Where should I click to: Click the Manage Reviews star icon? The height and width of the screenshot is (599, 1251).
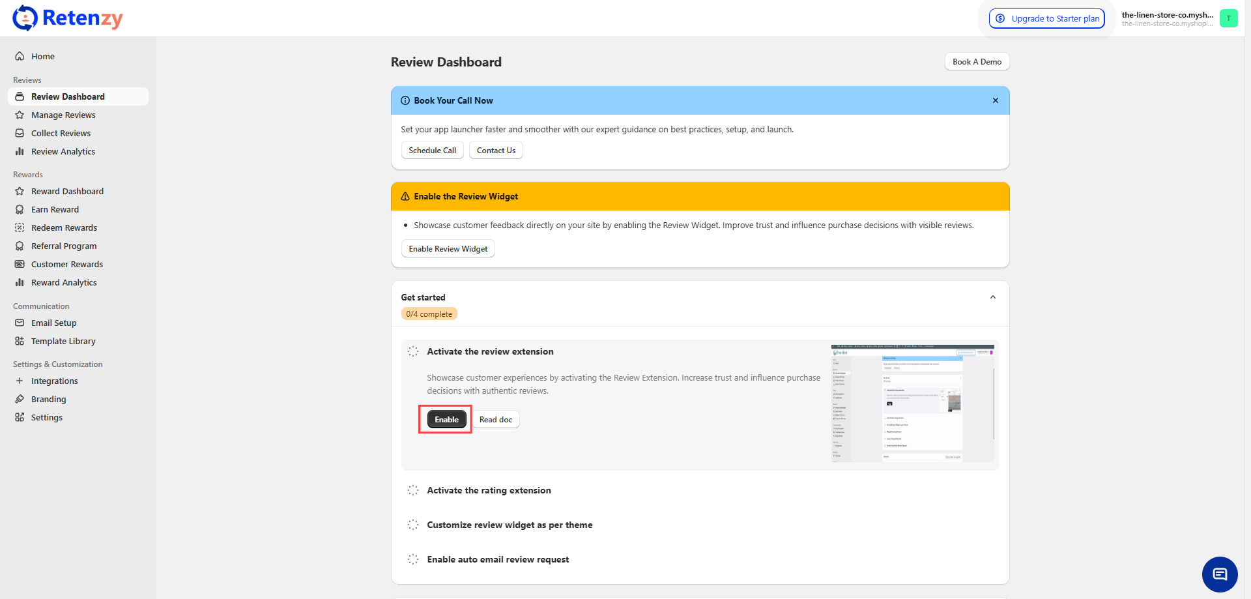point(20,115)
